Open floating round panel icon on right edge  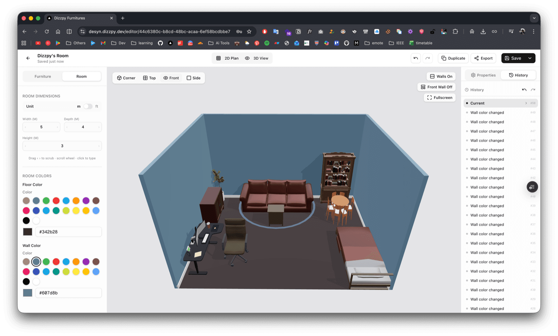point(532,187)
